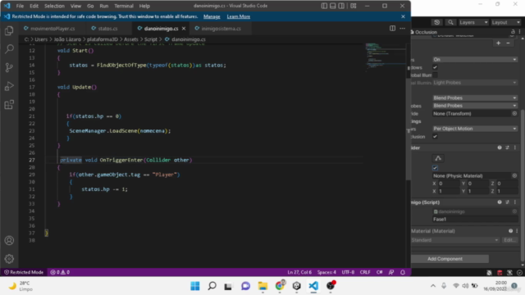The height and width of the screenshot is (295, 525).
Task: Click errors and warnings count in status bar
Action: 60,272
